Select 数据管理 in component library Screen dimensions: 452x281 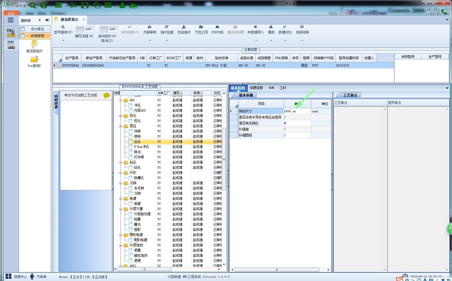pos(35,36)
